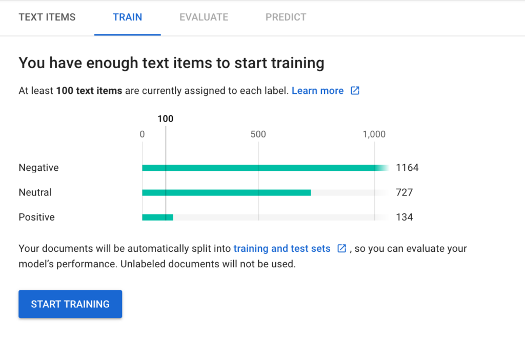This screenshot has height=359, width=525.
Task: Click external-link icon after training and test sets
Action: click(341, 249)
